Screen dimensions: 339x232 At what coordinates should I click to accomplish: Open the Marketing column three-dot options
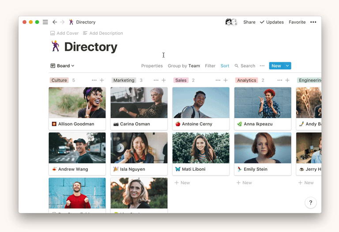pos(156,80)
